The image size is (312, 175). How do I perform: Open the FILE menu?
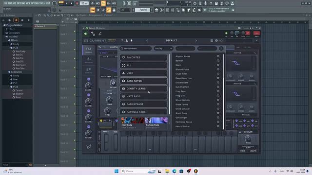point(5,3)
